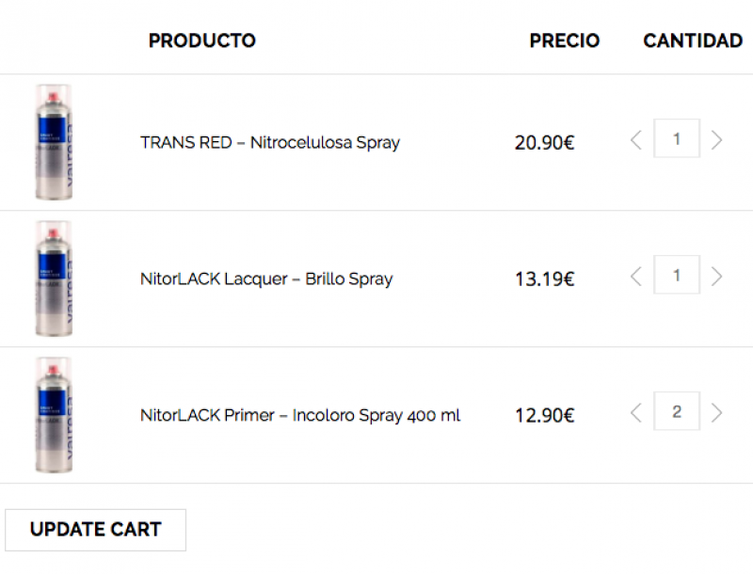Decrease quantity of NitorLACK Lacquer Brillo Spray
753x574 pixels.
coord(636,277)
